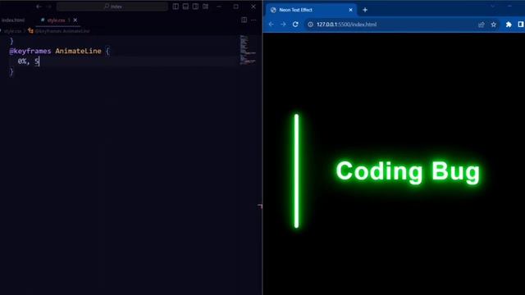
Task: Close the Neon Text Effect browser tab
Action: (x=350, y=10)
